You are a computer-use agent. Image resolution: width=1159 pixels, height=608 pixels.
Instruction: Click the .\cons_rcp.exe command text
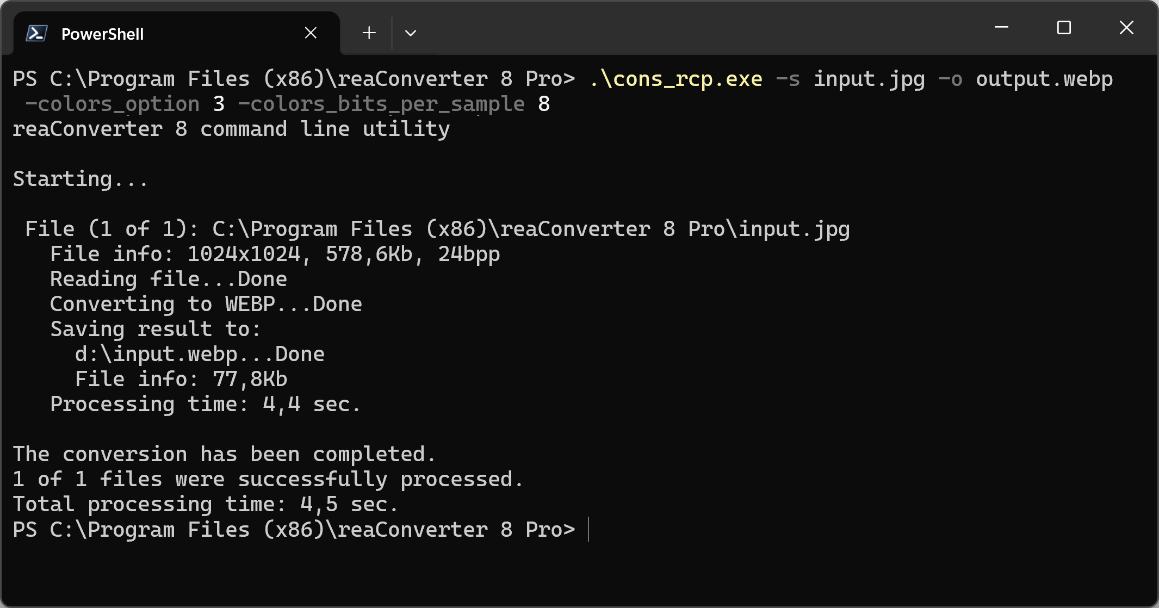point(676,79)
